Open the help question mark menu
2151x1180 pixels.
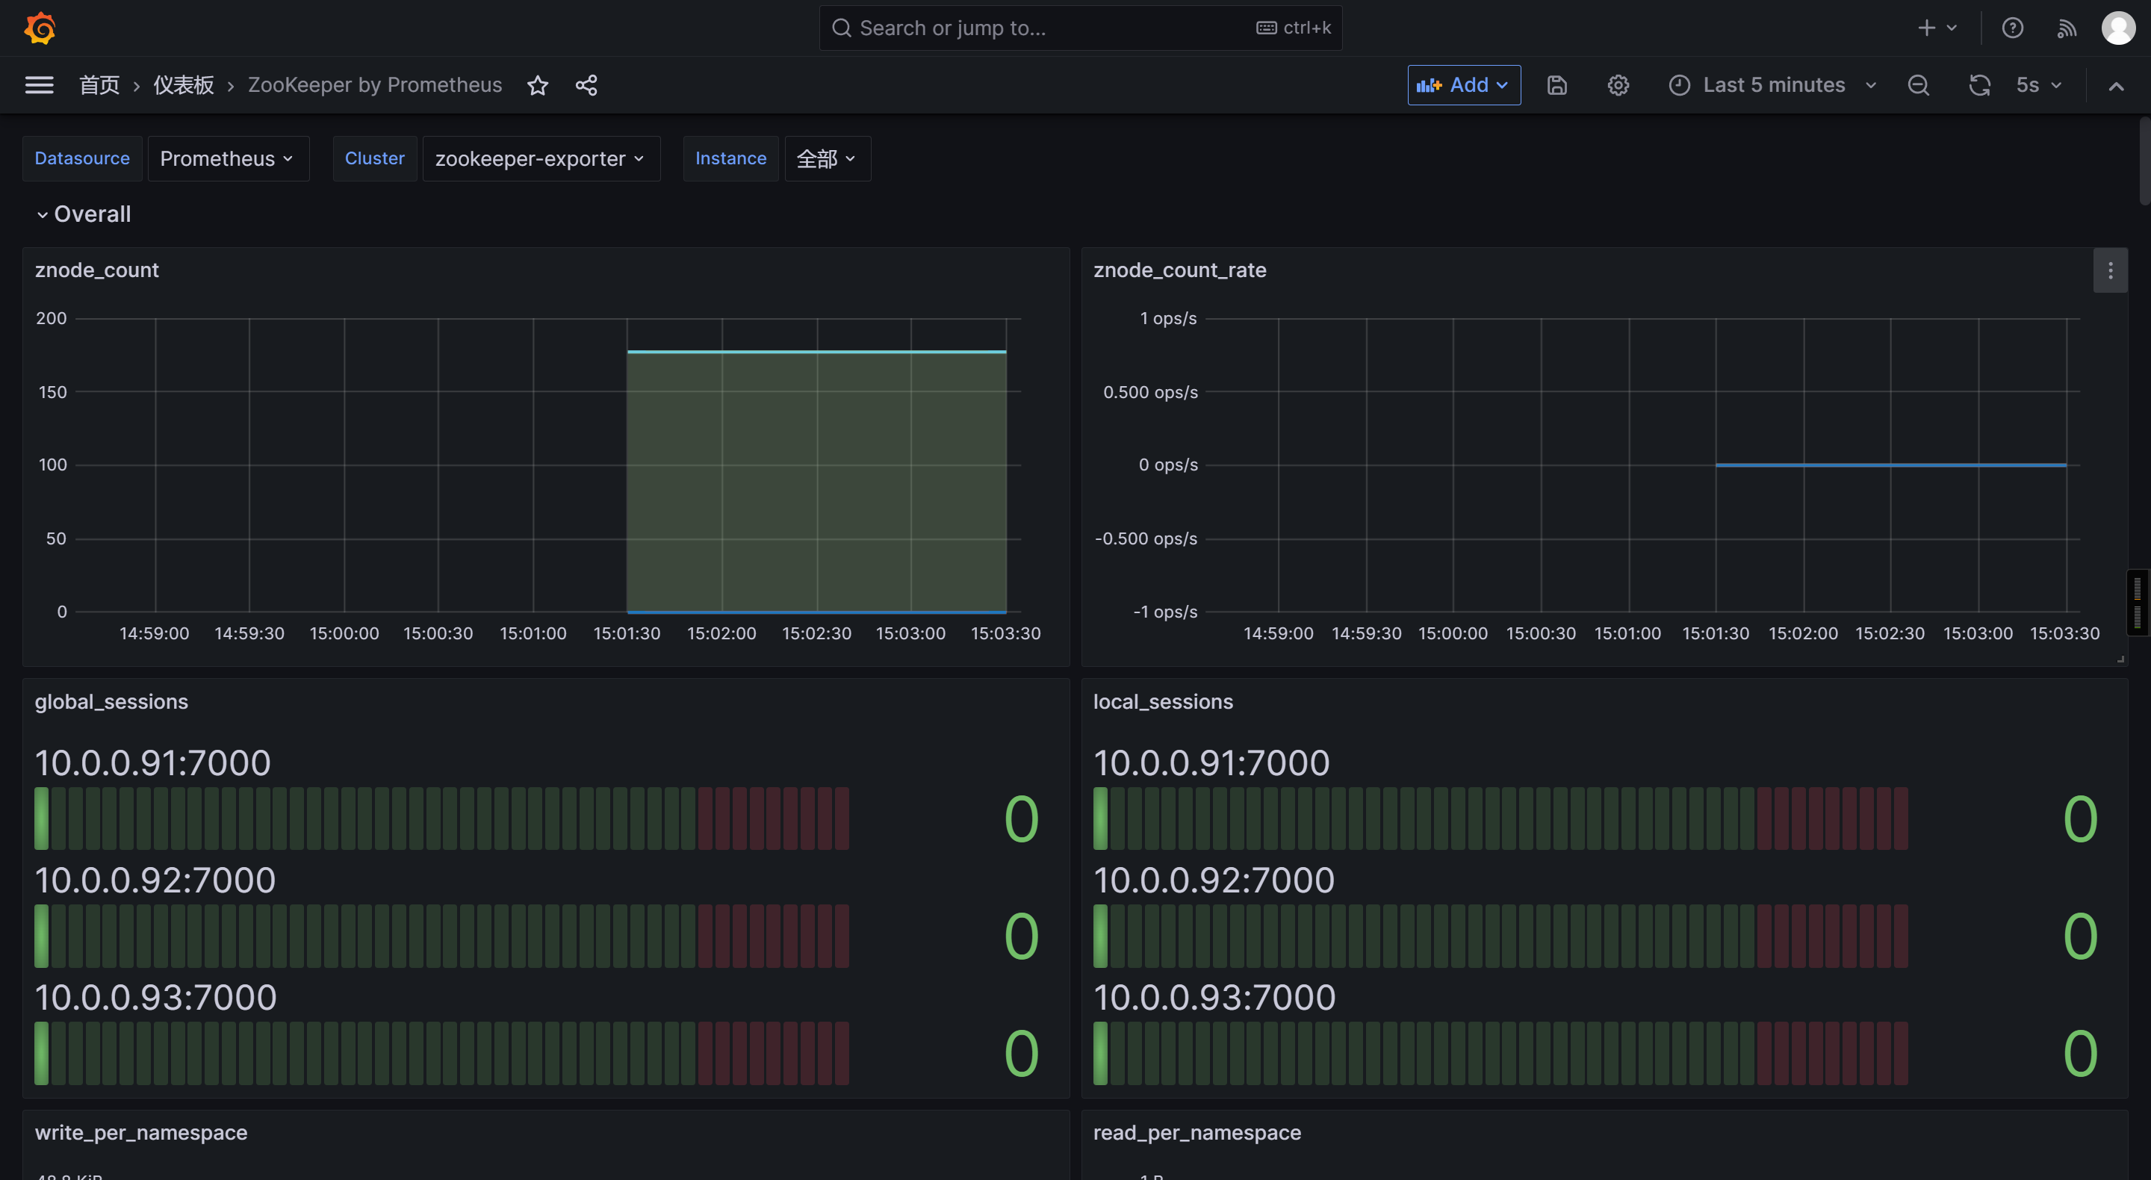tap(2012, 28)
